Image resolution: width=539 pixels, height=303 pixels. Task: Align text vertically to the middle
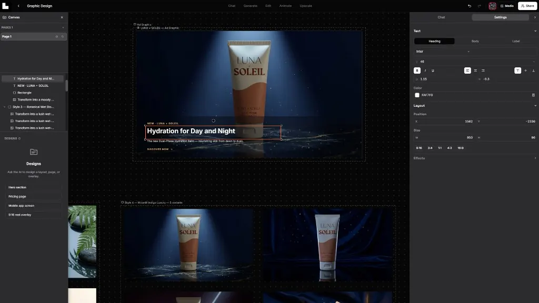click(526, 70)
